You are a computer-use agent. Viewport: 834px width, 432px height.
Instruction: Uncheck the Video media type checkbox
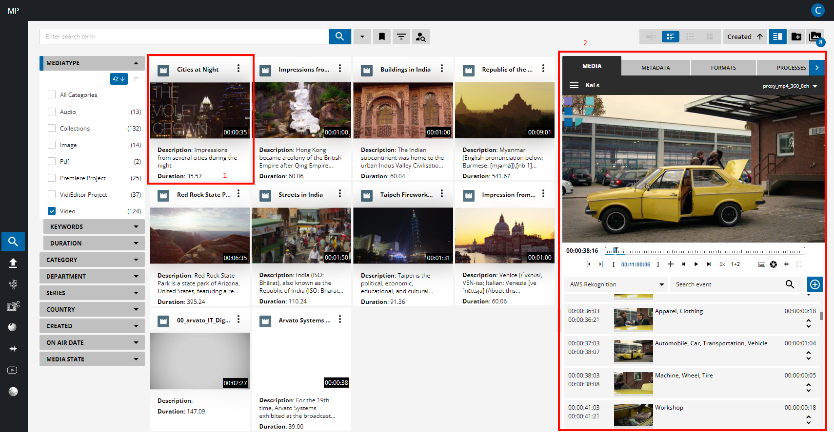click(52, 211)
